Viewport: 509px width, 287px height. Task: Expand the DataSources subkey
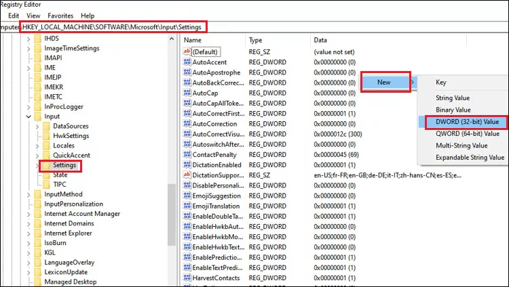pyautogui.click(x=37, y=127)
